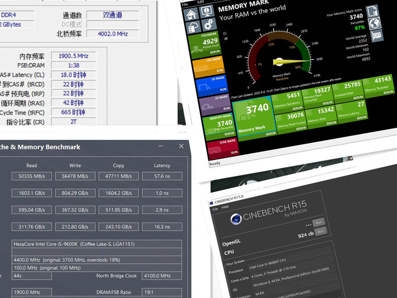397x298 pixels.
Task: Open the system information monitor icon in PassMark
Action: pos(207,10)
